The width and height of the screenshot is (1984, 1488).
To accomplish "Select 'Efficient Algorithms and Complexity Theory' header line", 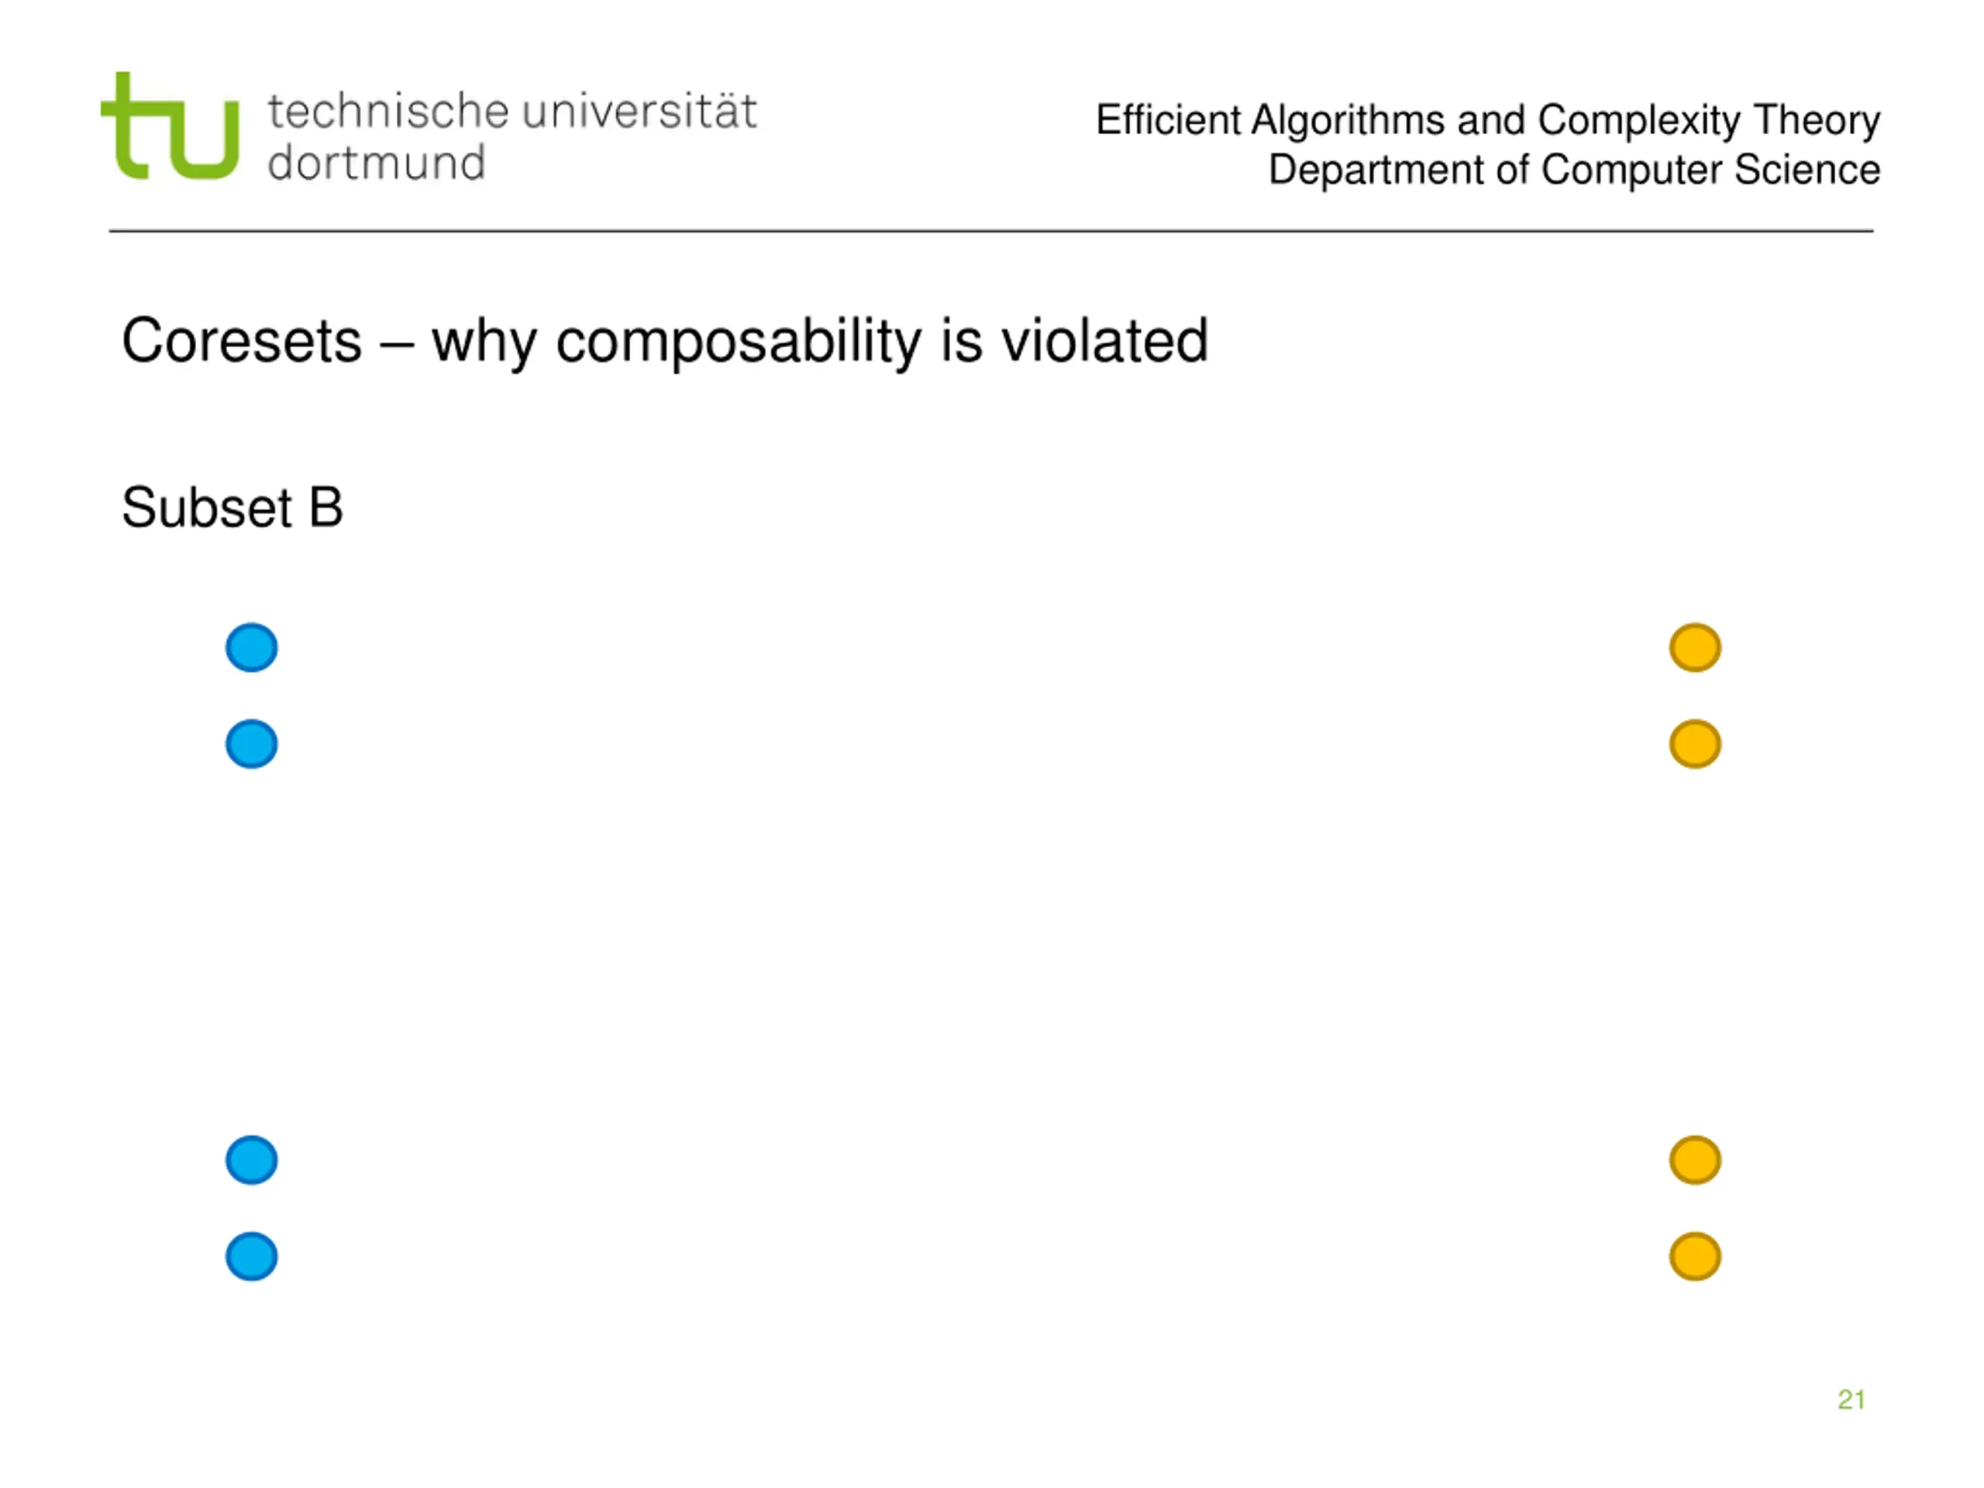I will pos(1488,120).
